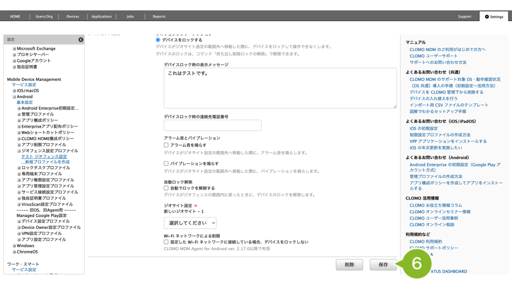Screen dimensions: 512x288
Task: Expand the Microsoft Exchange tree node
Action: pos(14,48)
